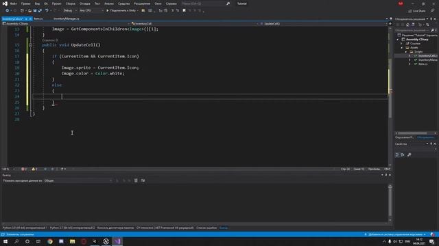Switch to the Список ошибок tab
The width and height of the screenshot is (439, 246).
206,228
